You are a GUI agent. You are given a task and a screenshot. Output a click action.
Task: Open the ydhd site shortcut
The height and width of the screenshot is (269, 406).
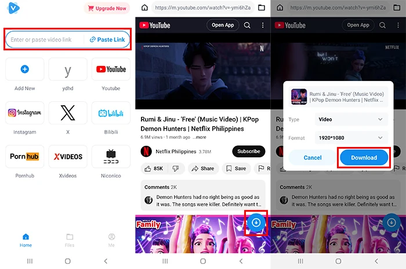pyautogui.click(x=68, y=69)
